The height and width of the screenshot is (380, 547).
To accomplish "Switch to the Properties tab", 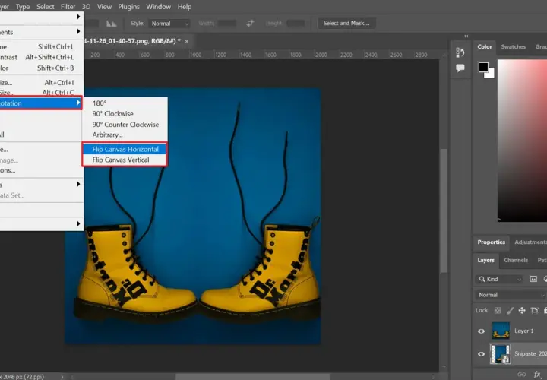I will pyautogui.click(x=492, y=242).
